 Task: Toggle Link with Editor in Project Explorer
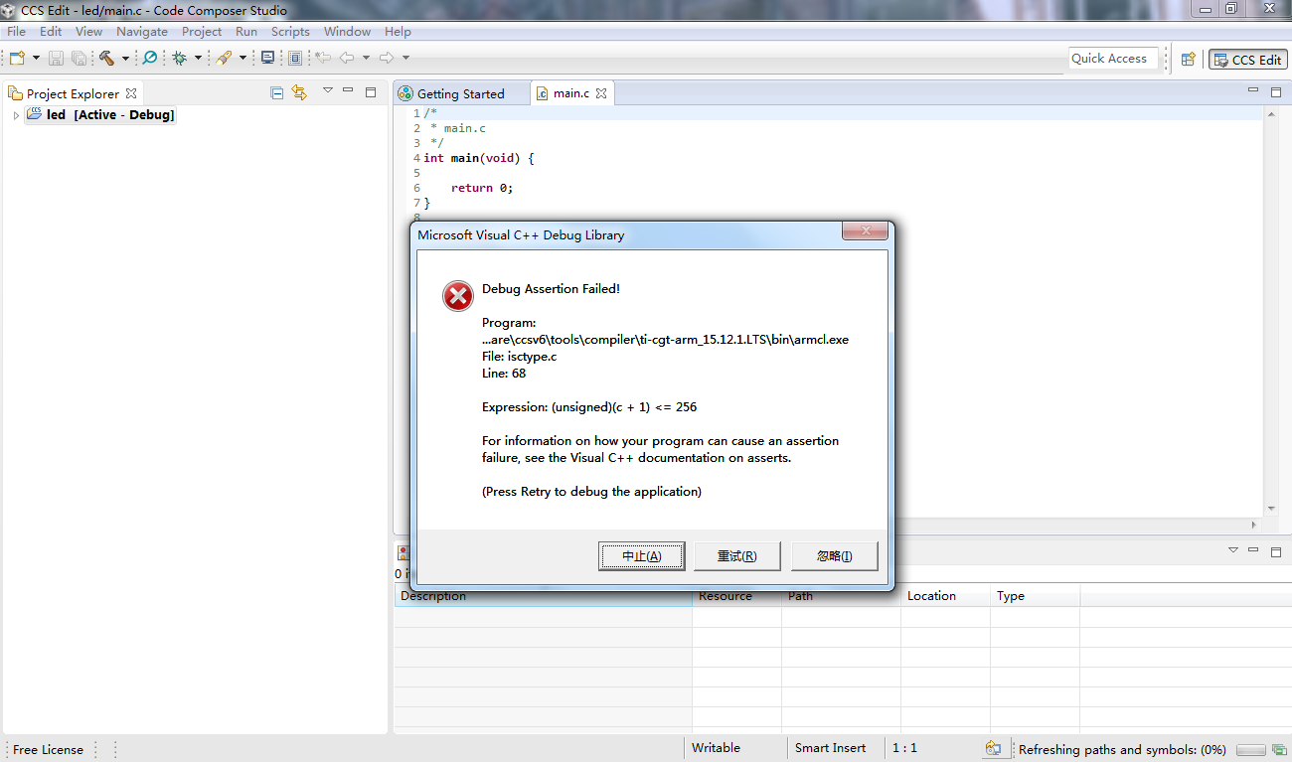[299, 93]
